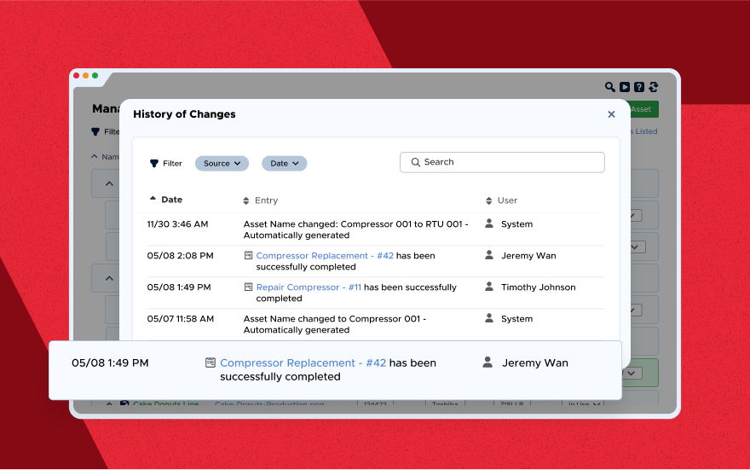Click the Search field in History dialog

(x=502, y=162)
